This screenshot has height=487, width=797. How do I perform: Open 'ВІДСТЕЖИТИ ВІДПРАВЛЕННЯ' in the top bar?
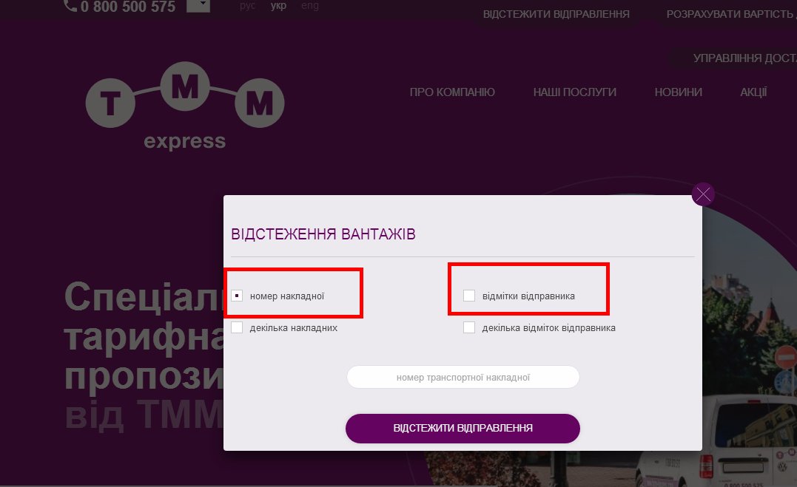(556, 14)
